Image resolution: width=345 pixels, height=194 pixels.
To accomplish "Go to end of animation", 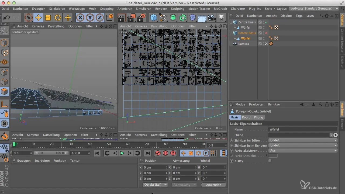I will 148,153.
